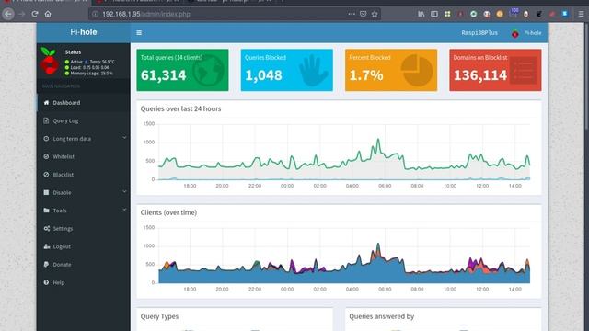Open the Help page
The height and width of the screenshot is (331, 589).
pyautogui.click(x=84, y=282)
